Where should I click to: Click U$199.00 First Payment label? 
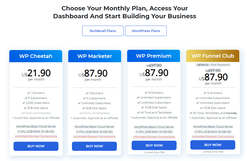click(213, 65)
